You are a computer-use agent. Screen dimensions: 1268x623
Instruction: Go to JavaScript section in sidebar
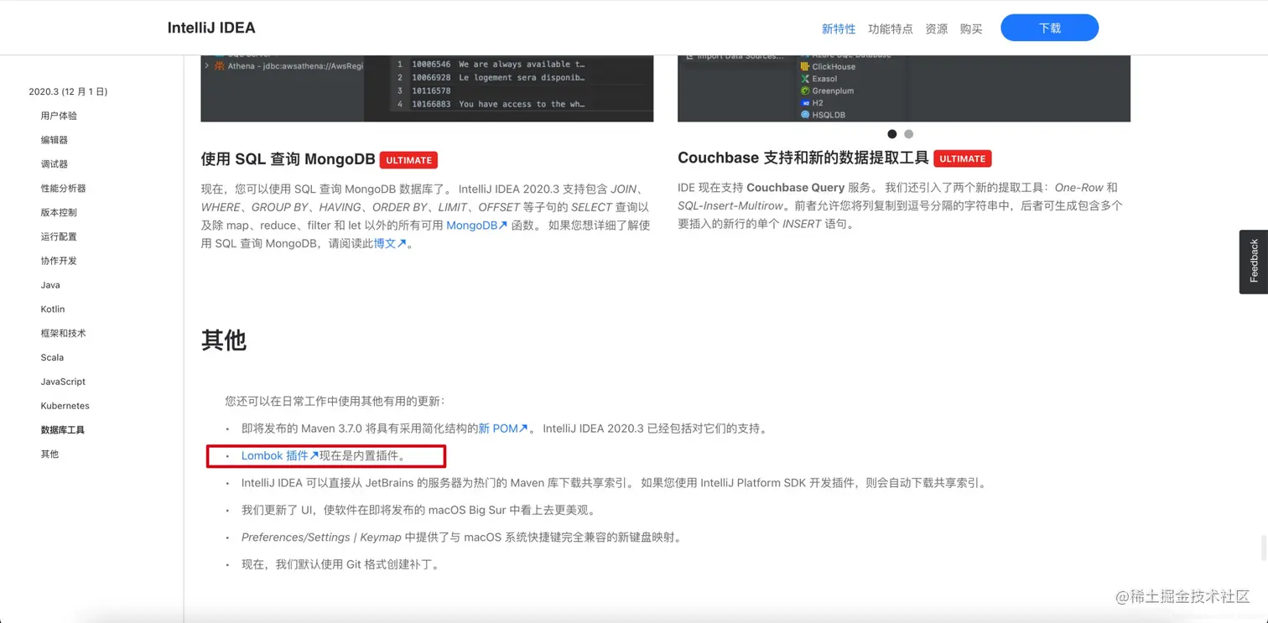coord(63,382)
